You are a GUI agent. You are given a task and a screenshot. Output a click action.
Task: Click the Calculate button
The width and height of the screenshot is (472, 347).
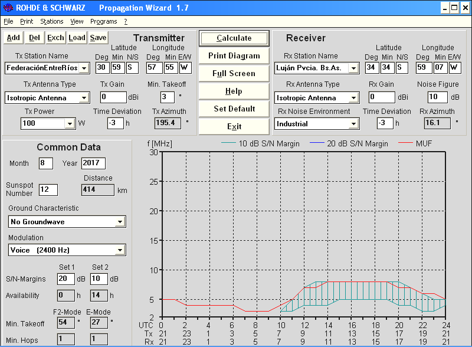[234, 38]
